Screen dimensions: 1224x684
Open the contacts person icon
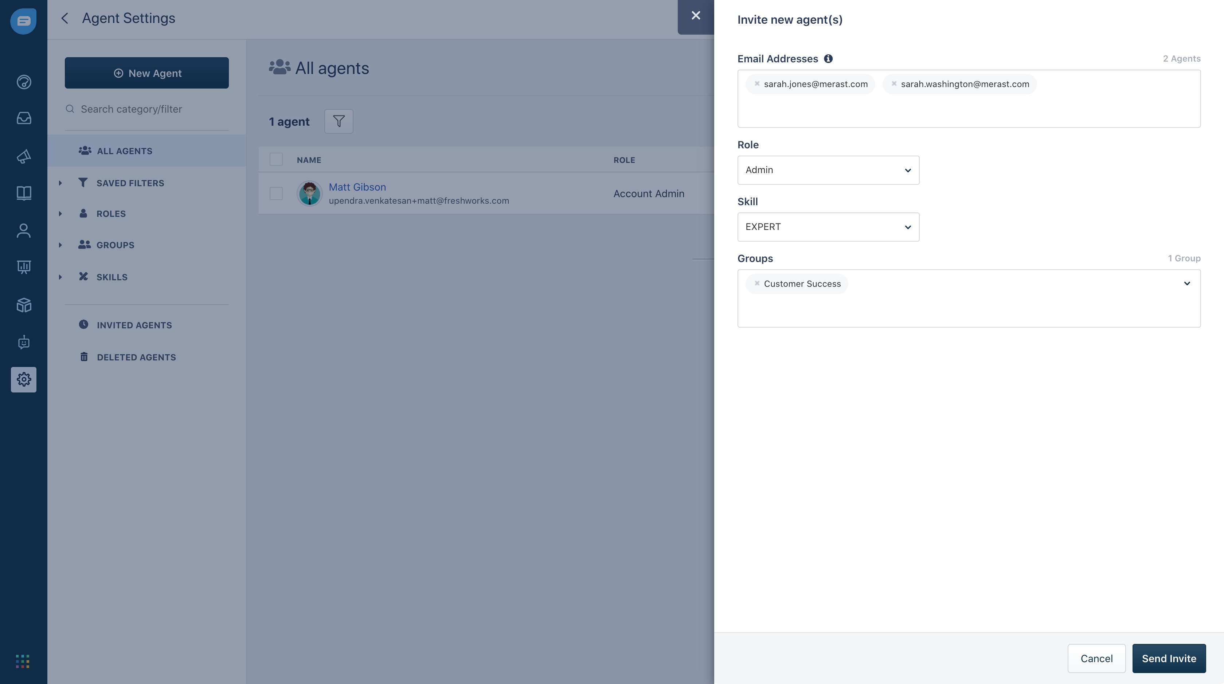point(24,231)
